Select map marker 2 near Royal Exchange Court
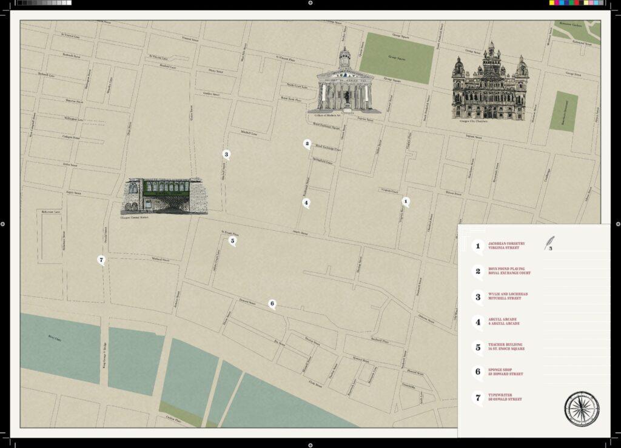Image resolution: width=621 pixels, height=448 pixels. coord(307,144)
